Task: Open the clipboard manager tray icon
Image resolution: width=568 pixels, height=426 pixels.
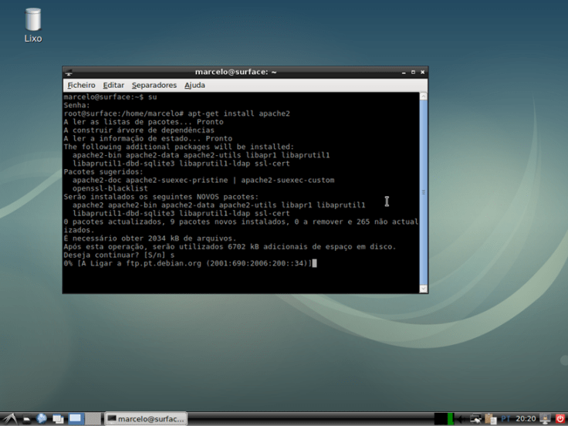Action: 491,418
